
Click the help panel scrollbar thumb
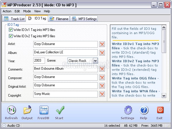[164, 41]
